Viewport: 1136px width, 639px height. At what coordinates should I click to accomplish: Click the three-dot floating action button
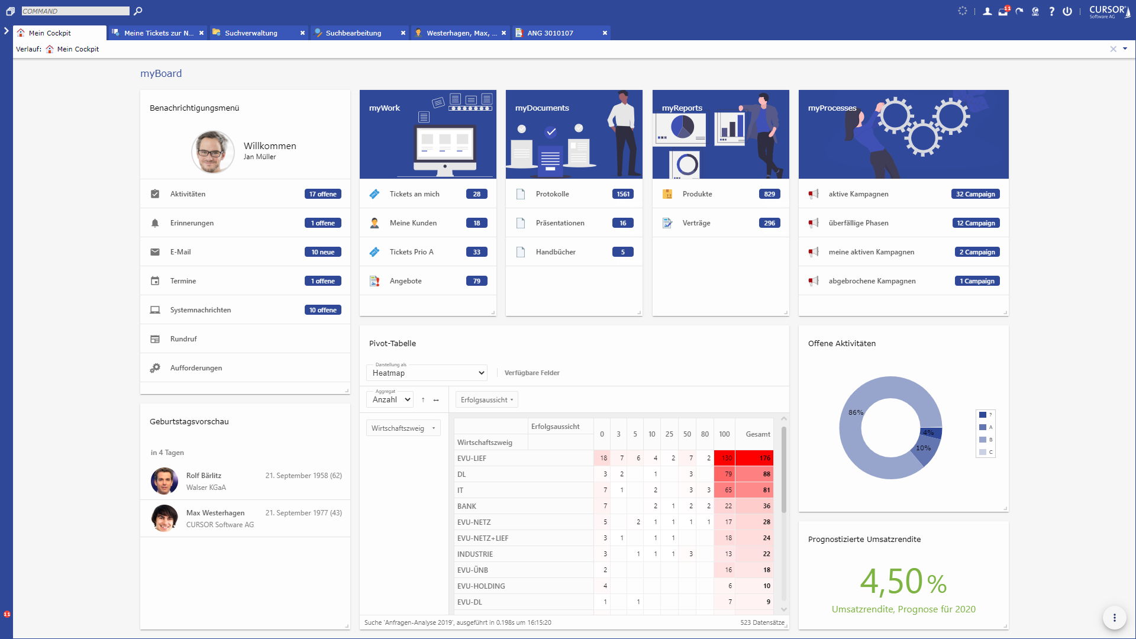1114,618
